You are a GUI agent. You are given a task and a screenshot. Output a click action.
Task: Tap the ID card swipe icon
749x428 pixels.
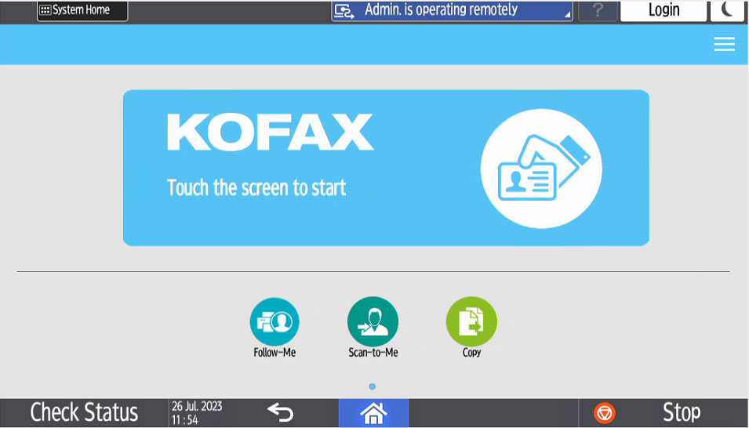click(541, 169)
